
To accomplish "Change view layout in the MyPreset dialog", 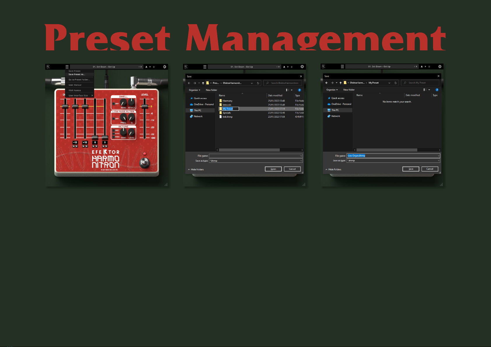I will coord(425,90).
